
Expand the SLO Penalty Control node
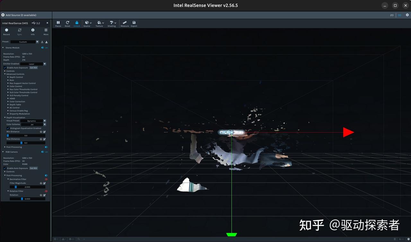click(x=8, y=96)
